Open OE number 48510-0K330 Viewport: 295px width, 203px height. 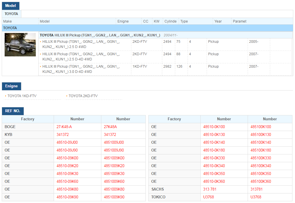point(214,158)
